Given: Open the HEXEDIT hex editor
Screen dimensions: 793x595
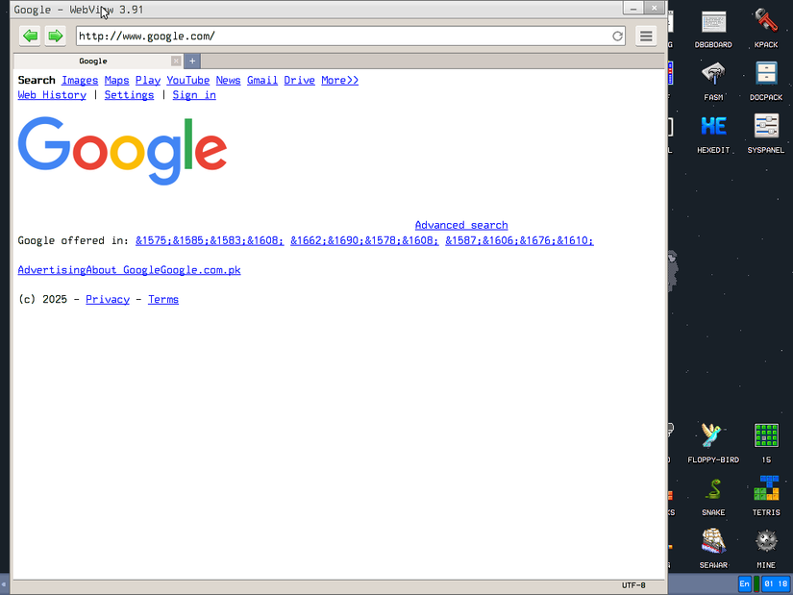Looking at the screenshot, I should (x=713, y=127).
